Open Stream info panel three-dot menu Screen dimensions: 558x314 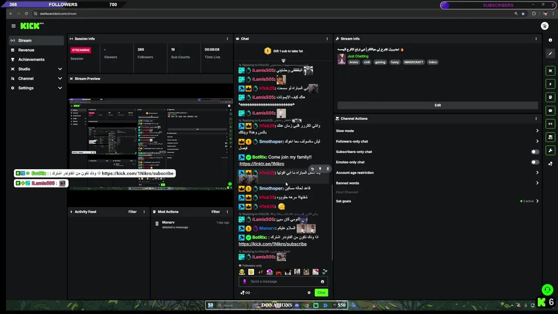(536, 39)
